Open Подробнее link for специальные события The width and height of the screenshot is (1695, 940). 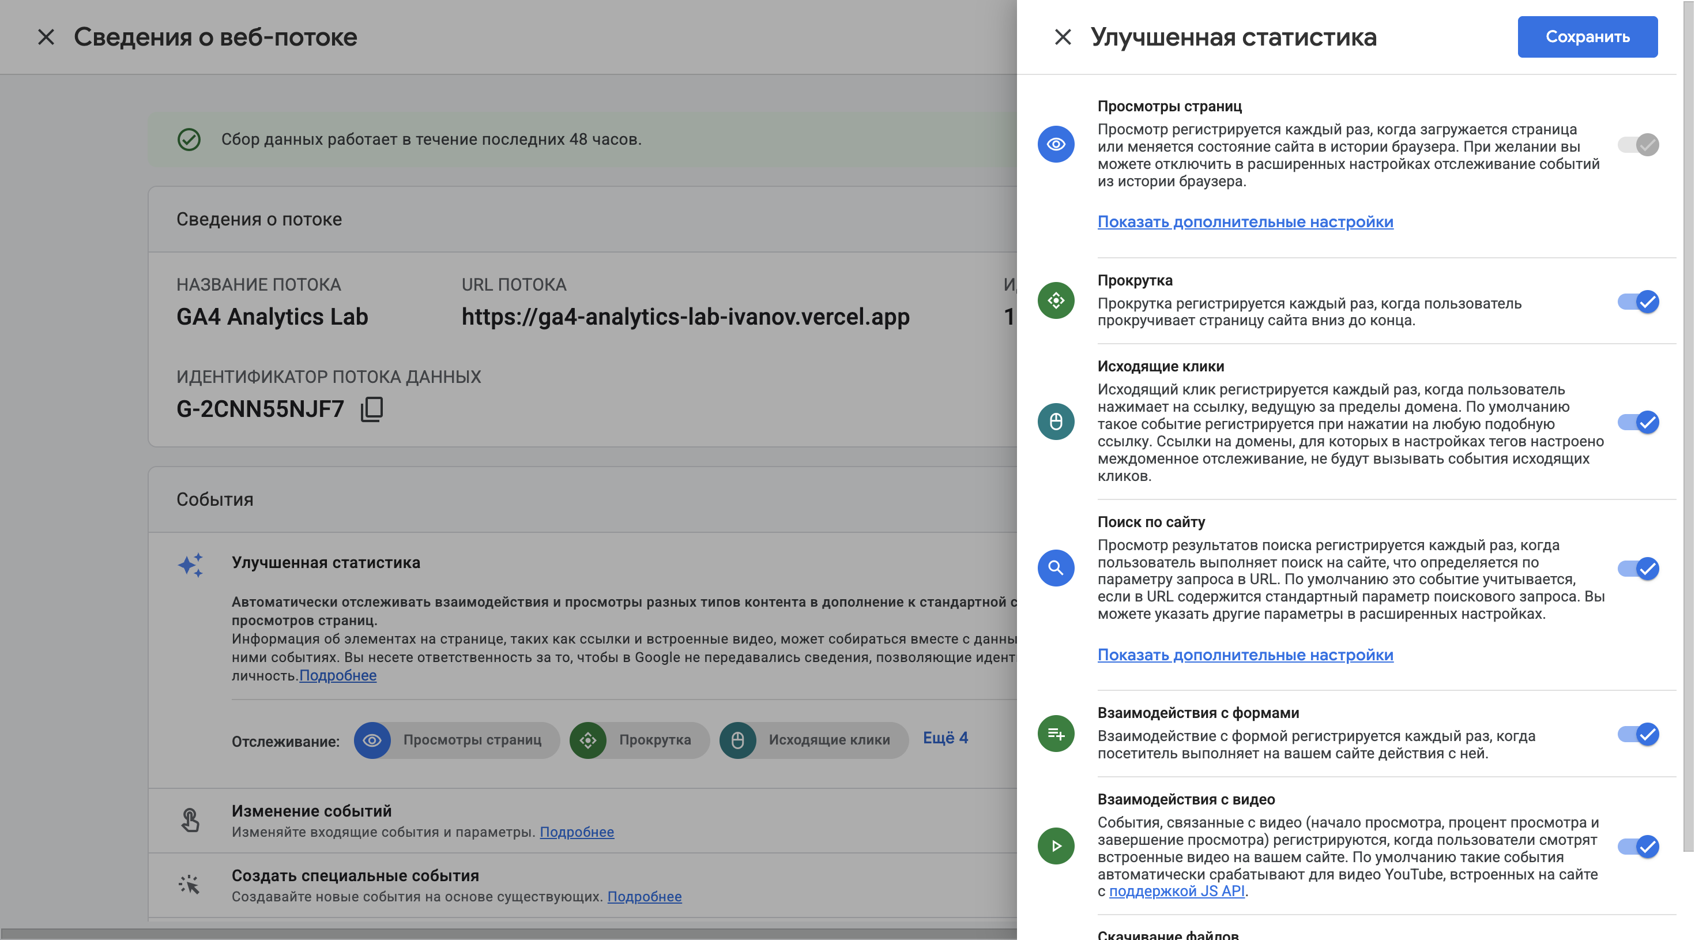coord(644,897)
